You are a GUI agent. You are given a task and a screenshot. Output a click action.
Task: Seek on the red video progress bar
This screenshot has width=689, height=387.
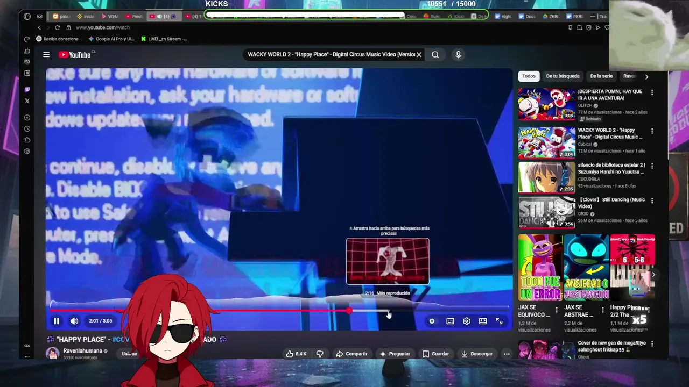(x=279, y=311)
